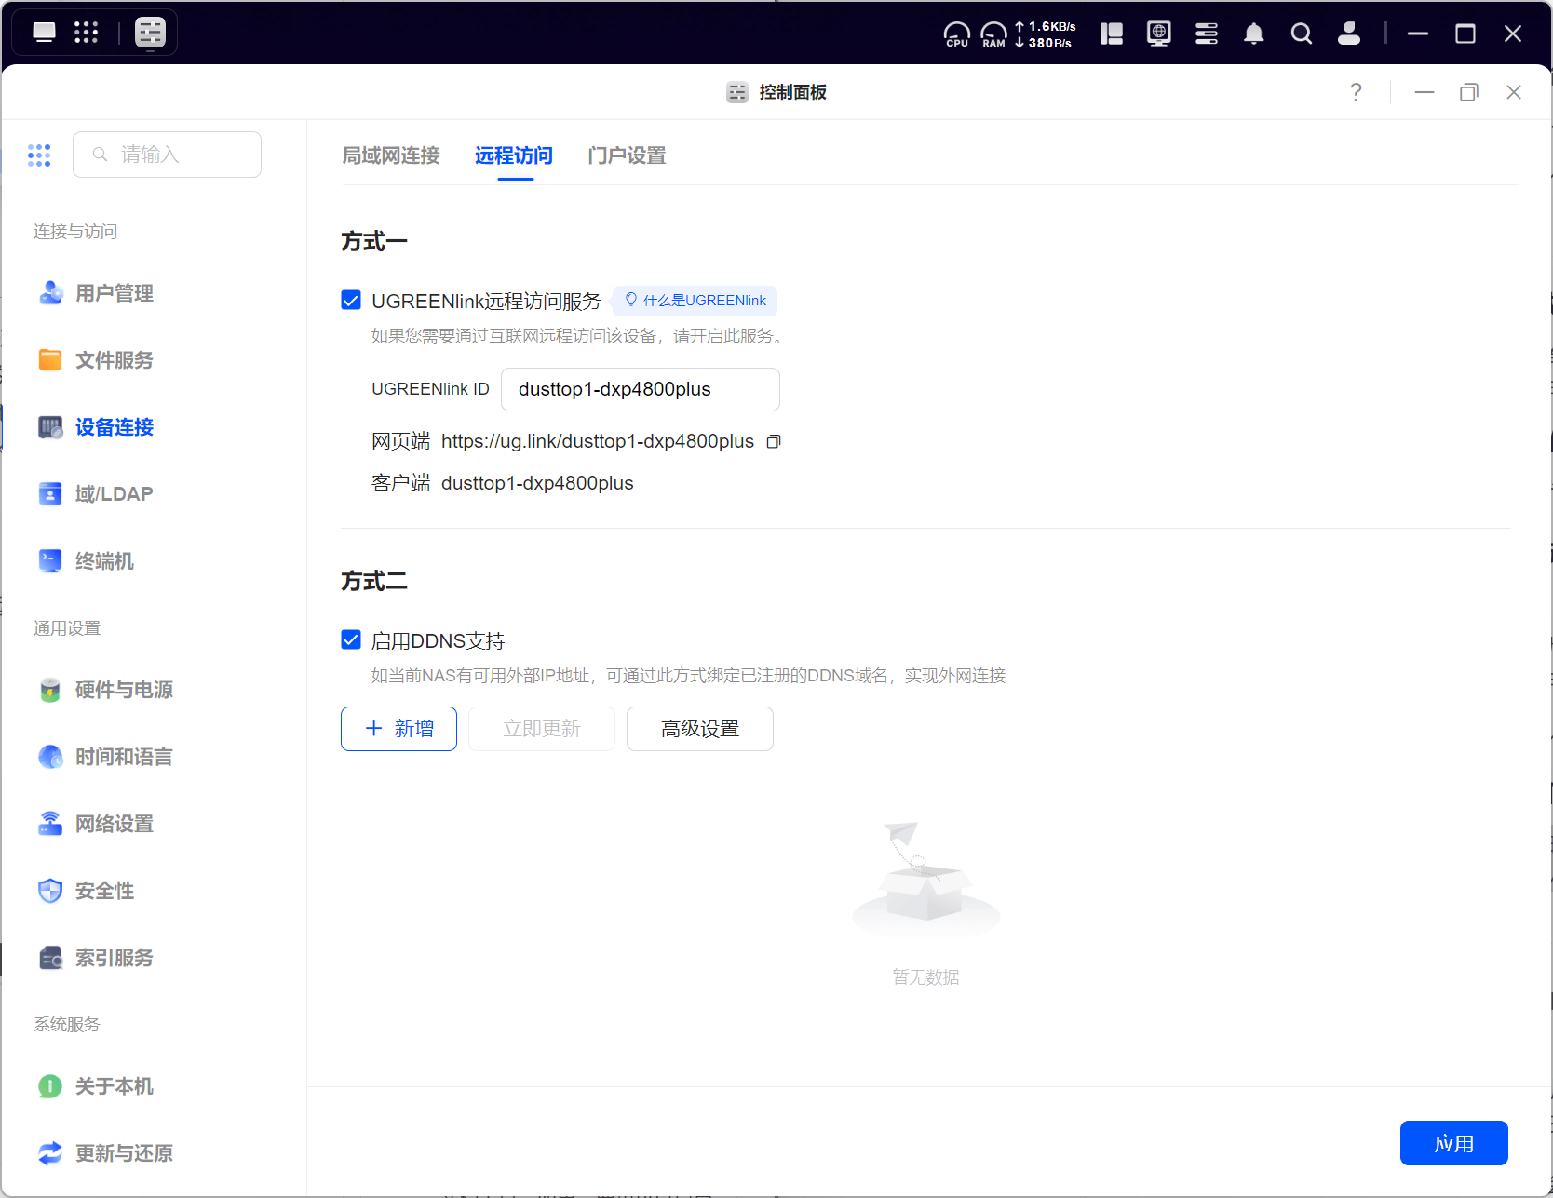1553x1198 pixels.
Task: Open 网络设置 in the sidebar
Action: [x=114, y=824]
